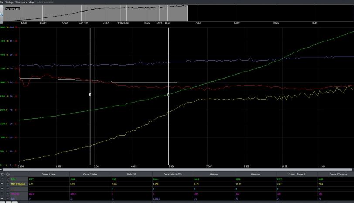Viewport: 354px width, 203px height.
Task: Open the Workspace menu
Action: click(21, 2)
